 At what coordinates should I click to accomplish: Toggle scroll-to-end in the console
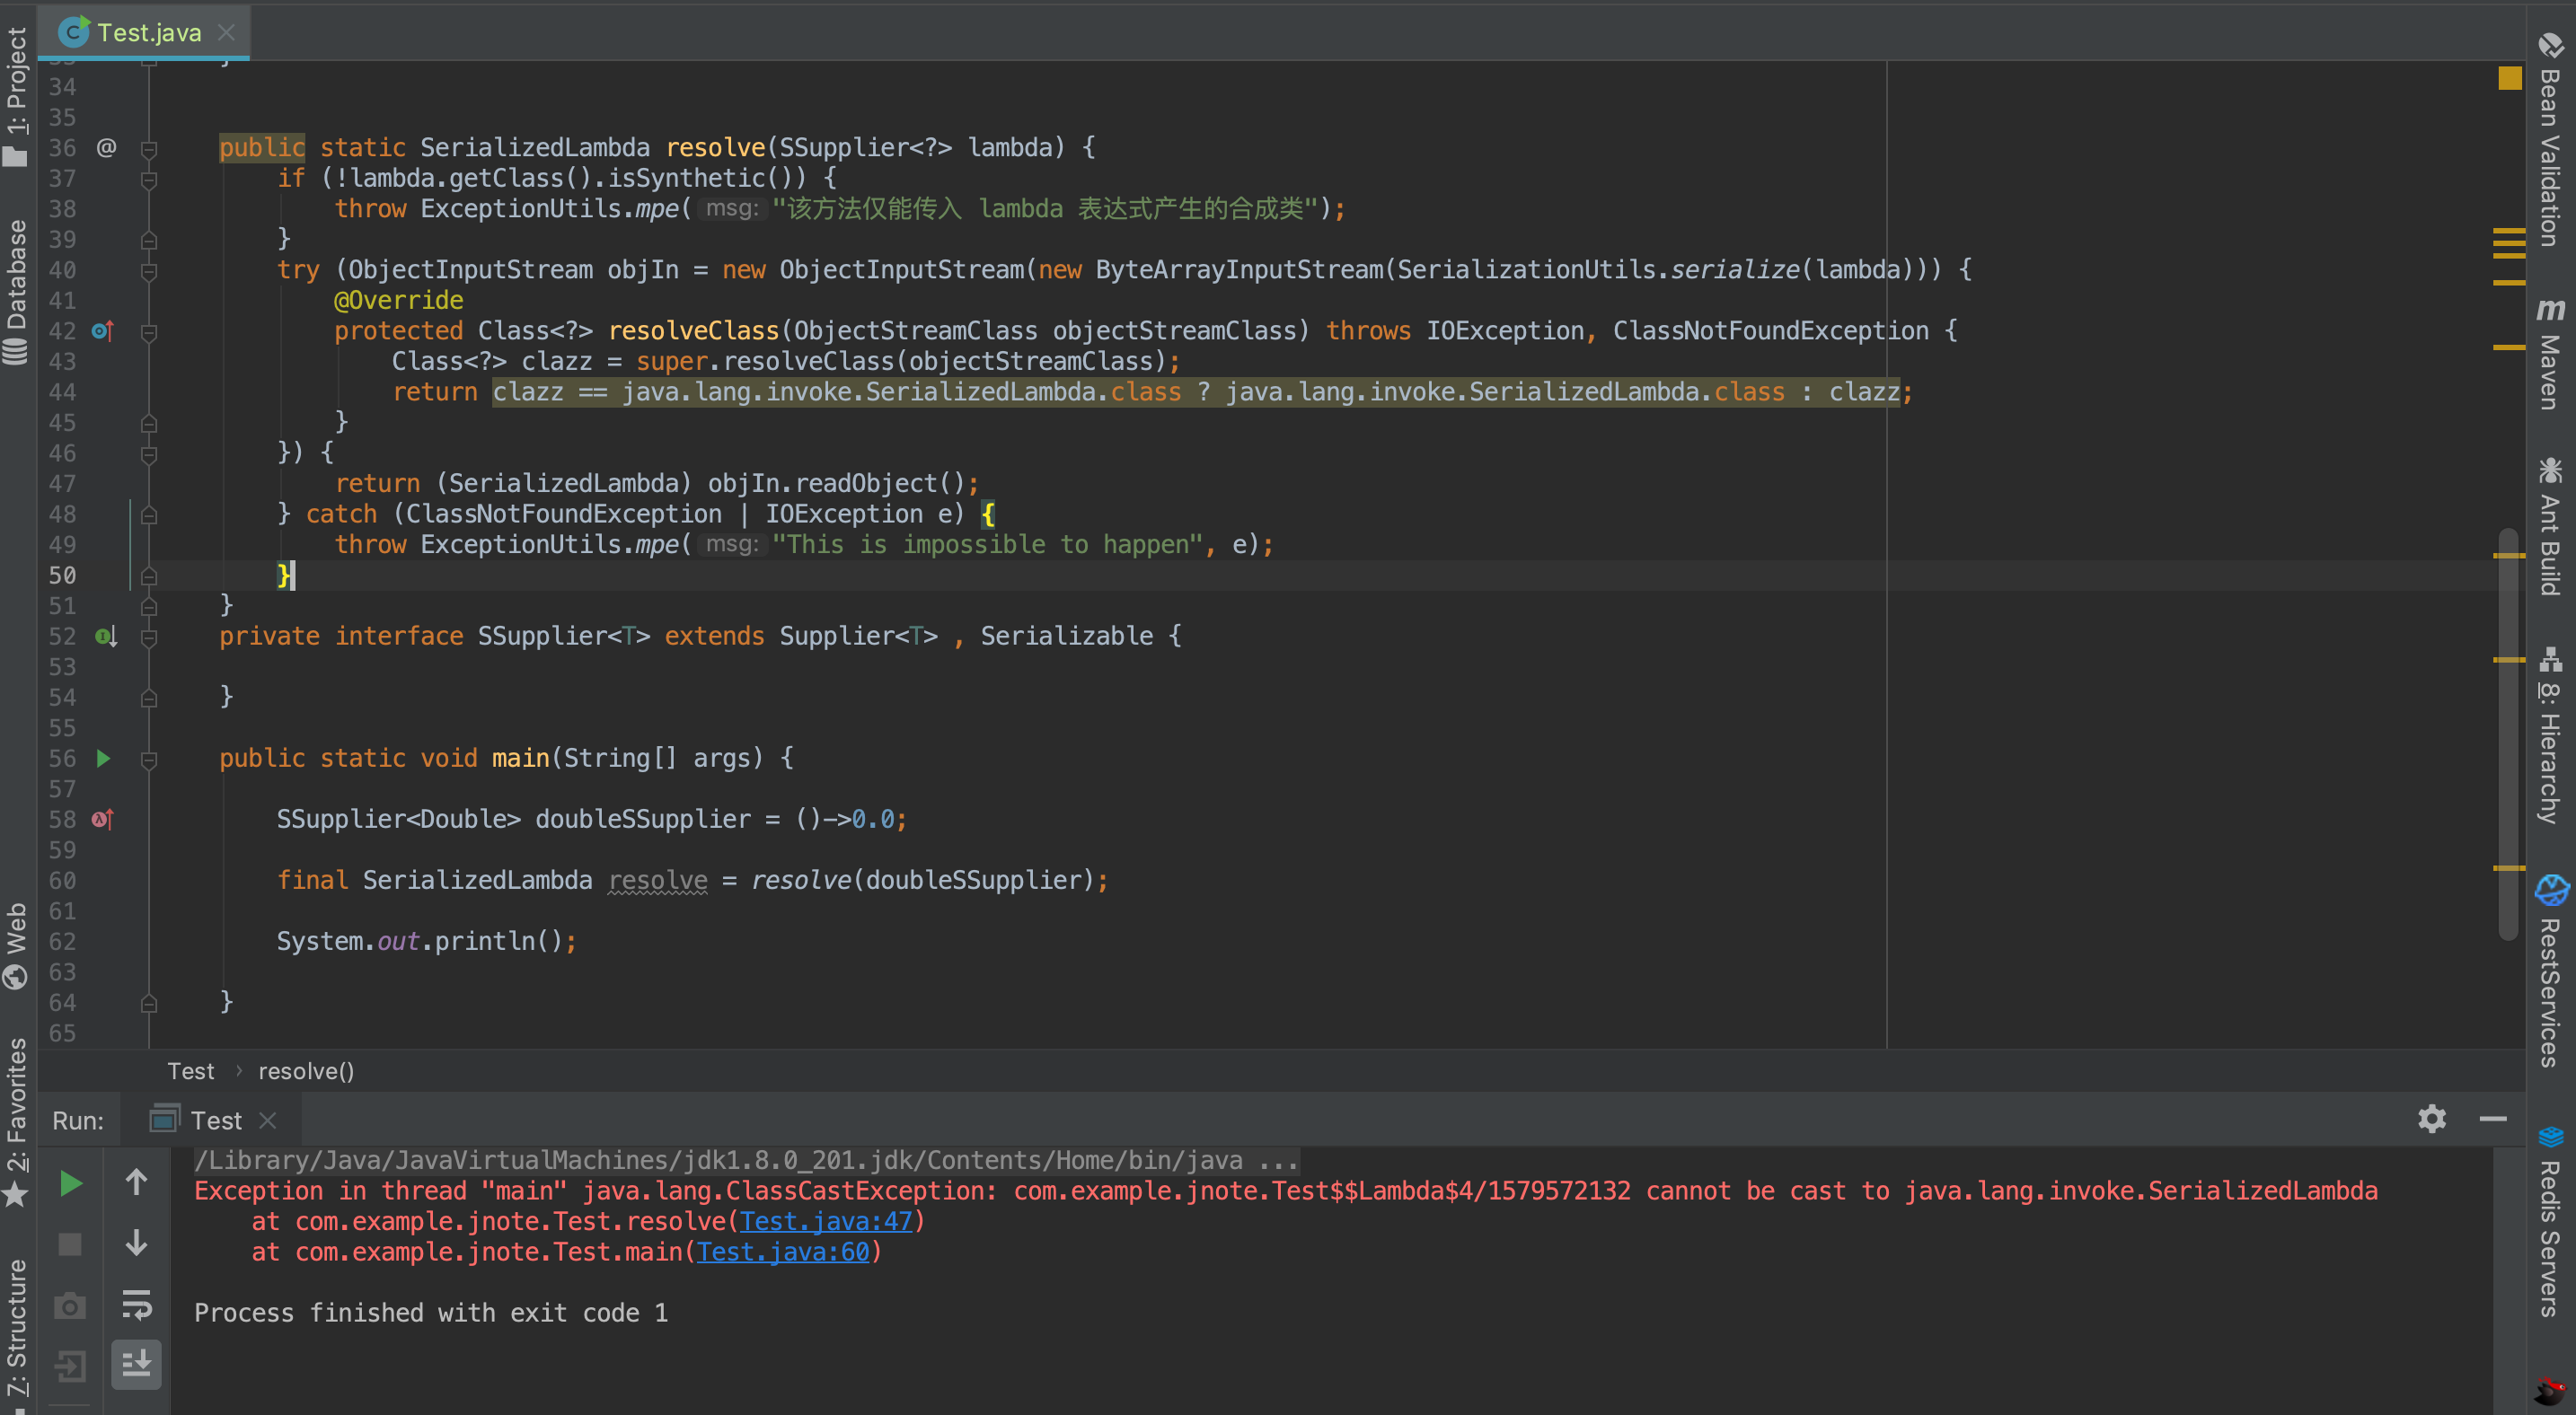pyautogui.click(x=136, y=1365)
